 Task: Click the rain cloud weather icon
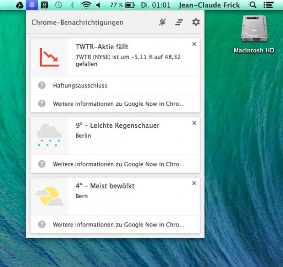coord(49,135)
